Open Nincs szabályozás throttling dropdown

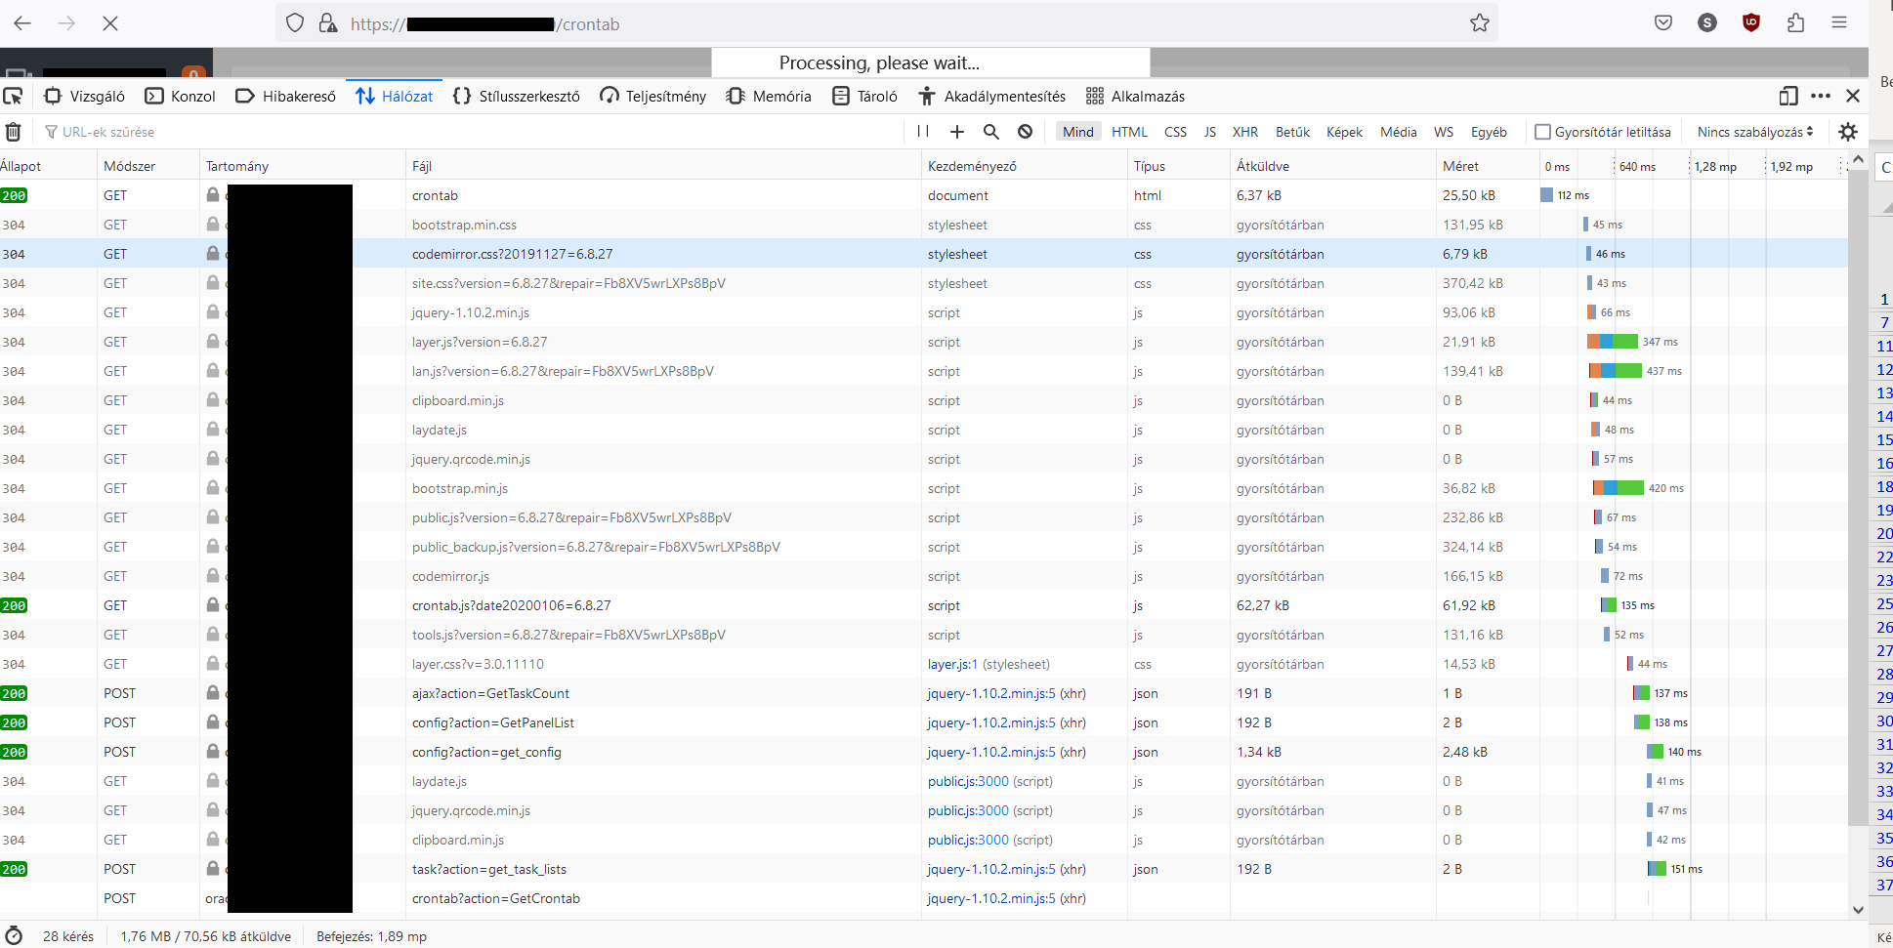point(1754,132)
